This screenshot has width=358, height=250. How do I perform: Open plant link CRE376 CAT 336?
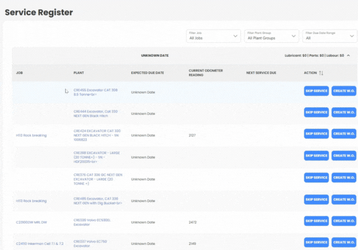pyautogui.click(x=97, y=179)
